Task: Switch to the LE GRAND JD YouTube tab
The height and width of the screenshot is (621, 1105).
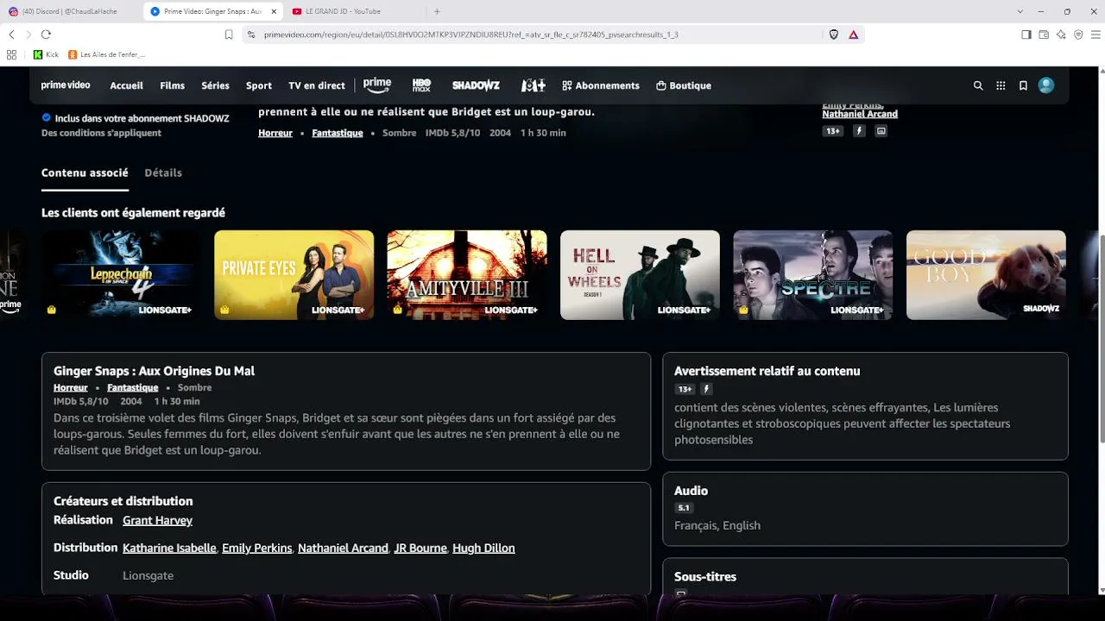Action: click(x=349, y=11)
